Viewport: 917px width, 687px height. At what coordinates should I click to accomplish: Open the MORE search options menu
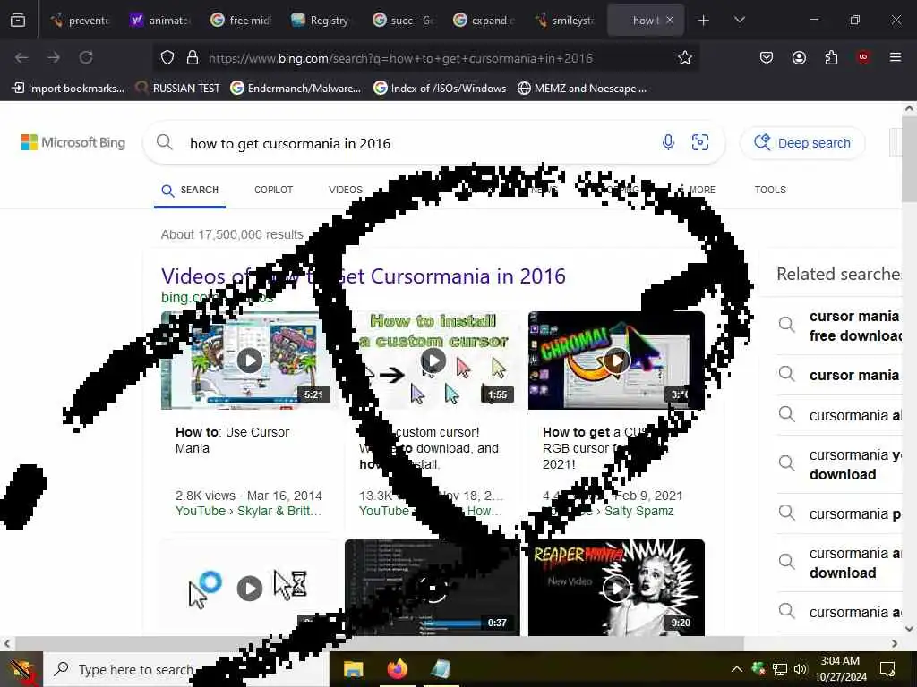click(697, 190)
